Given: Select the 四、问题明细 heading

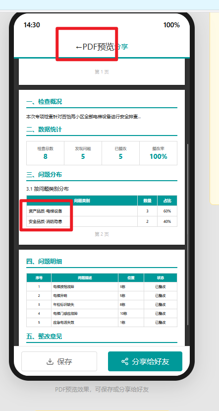Looking at the screenshot, I should 44,261.
